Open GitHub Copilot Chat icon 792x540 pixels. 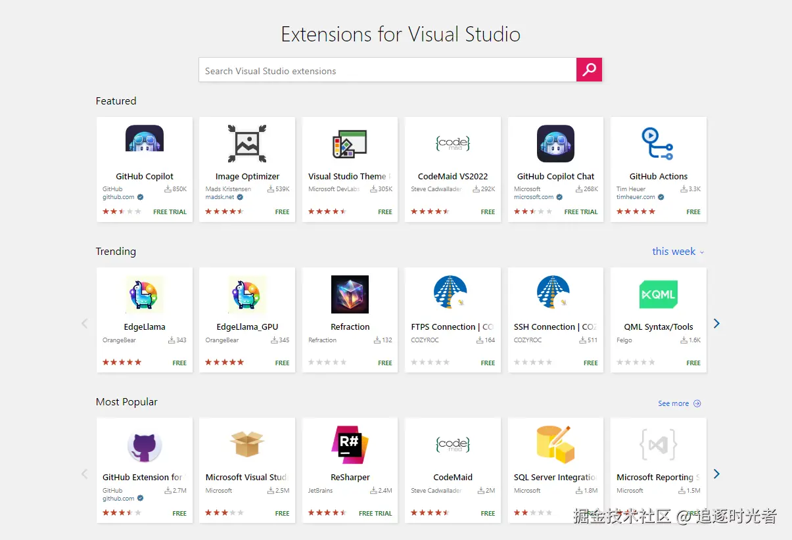pos(555,144)
